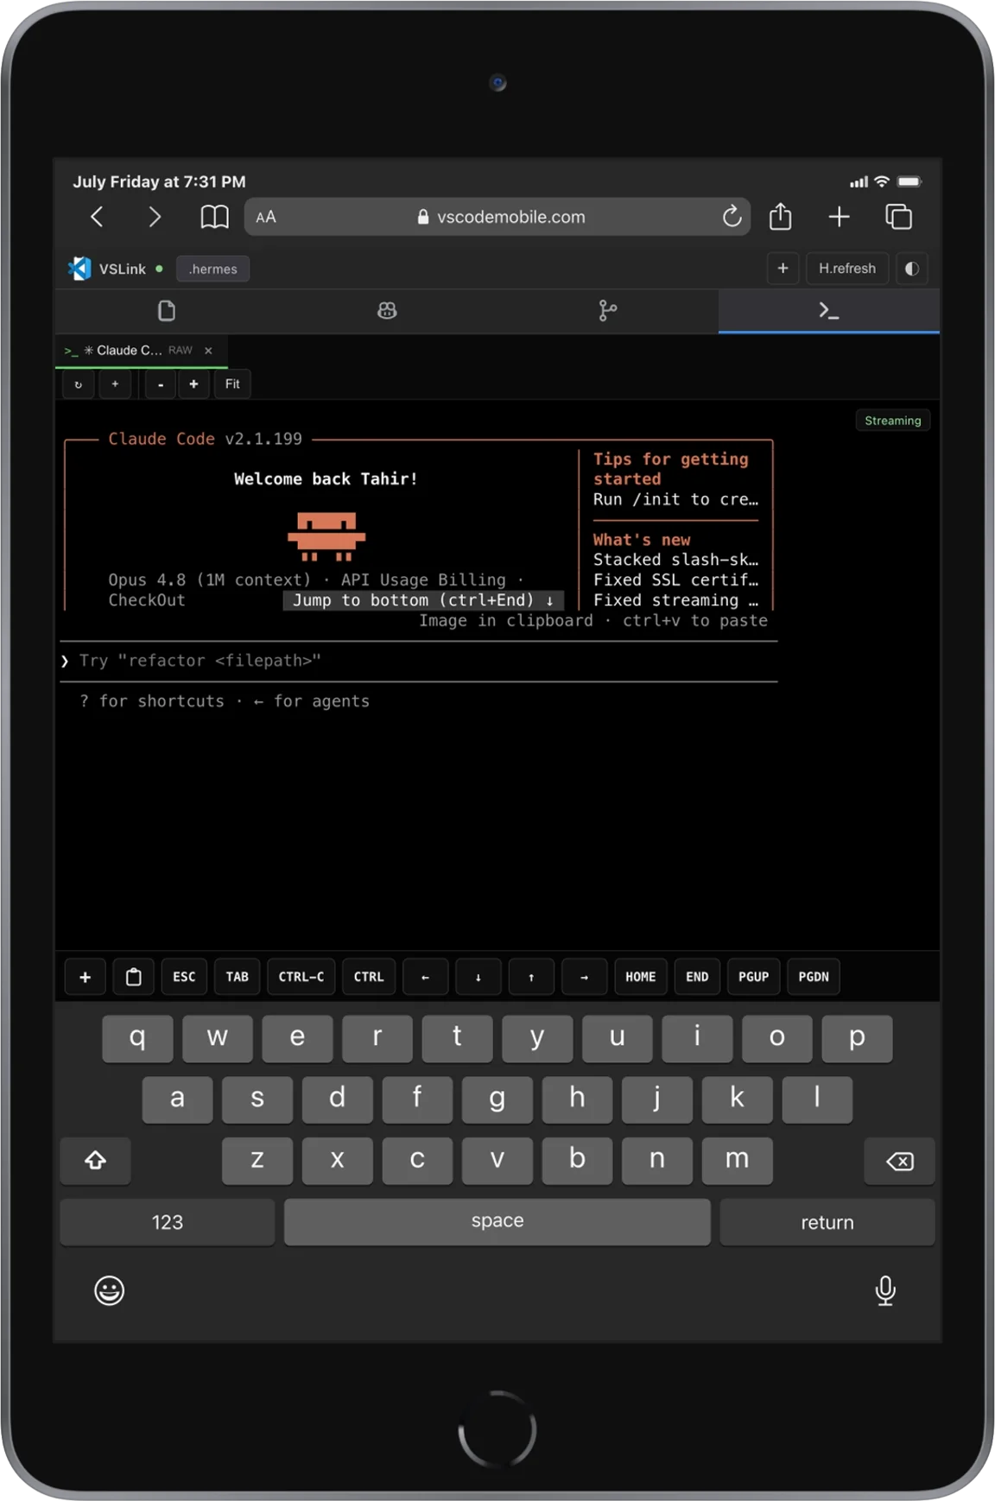The height and width of the screenshot is (1501, 995).
Task: Click Jump to bottom (ctrl+End)
Action: coord(423,600)
